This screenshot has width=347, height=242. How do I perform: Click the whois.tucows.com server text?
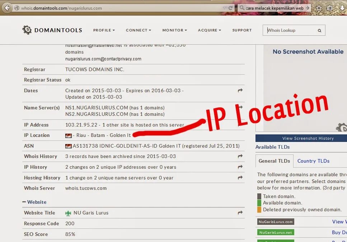point(86,188)
